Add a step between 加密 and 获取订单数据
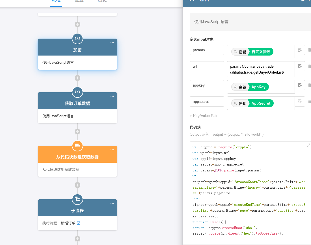 tap(77, 78)
